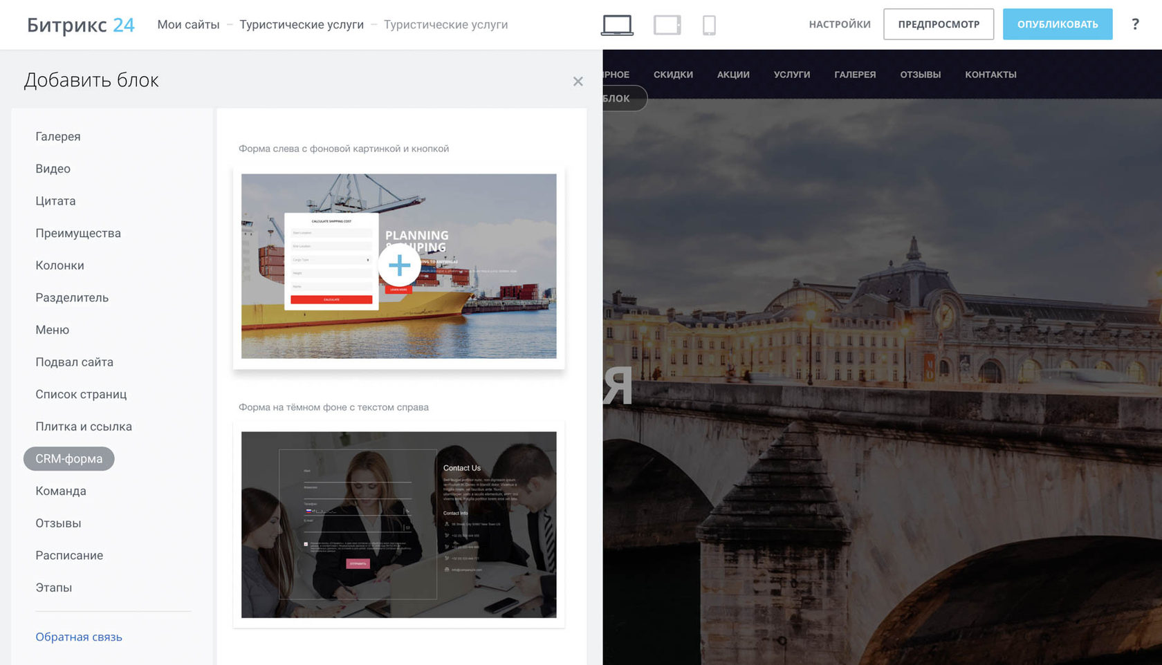Image resolution: width=1162 pixels, height=665 pixels.
Task: Click Контакты in site navigation
Action: coord(990,75)
